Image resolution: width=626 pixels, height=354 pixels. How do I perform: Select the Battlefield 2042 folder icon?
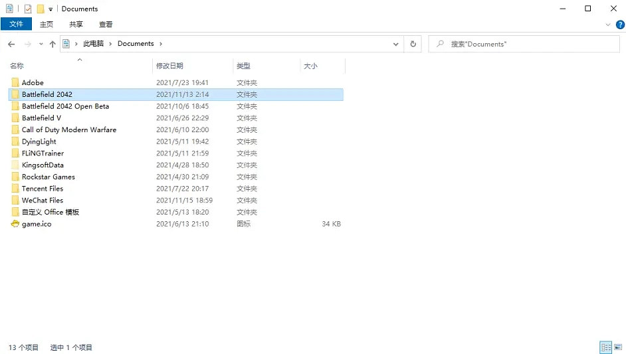tap(15, 94)
